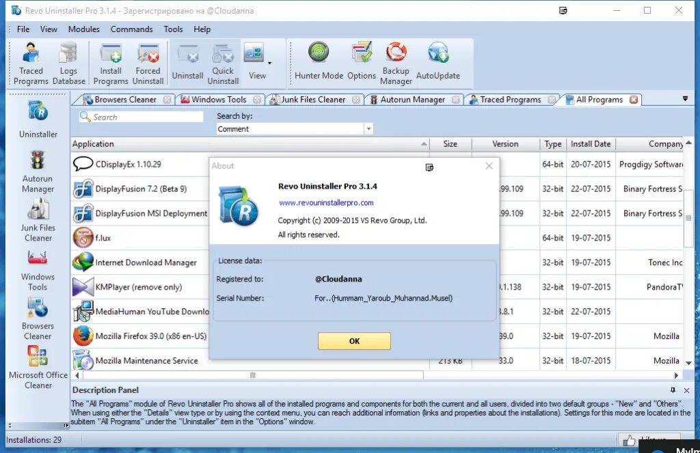Select Junk Files Cleaner in the sidebar
This screenshot has height=453, width=700.
(38, 219)
